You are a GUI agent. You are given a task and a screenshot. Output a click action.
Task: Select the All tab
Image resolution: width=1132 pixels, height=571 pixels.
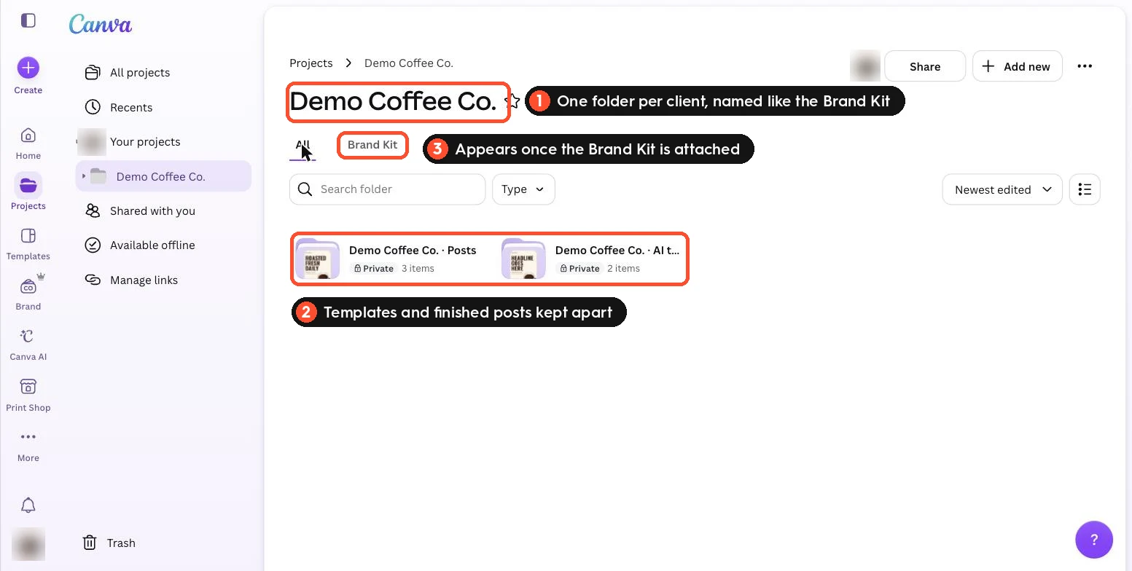302,145
